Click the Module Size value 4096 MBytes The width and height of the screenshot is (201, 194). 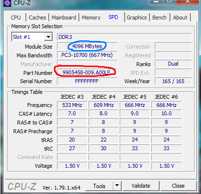[x=87, y=46]
